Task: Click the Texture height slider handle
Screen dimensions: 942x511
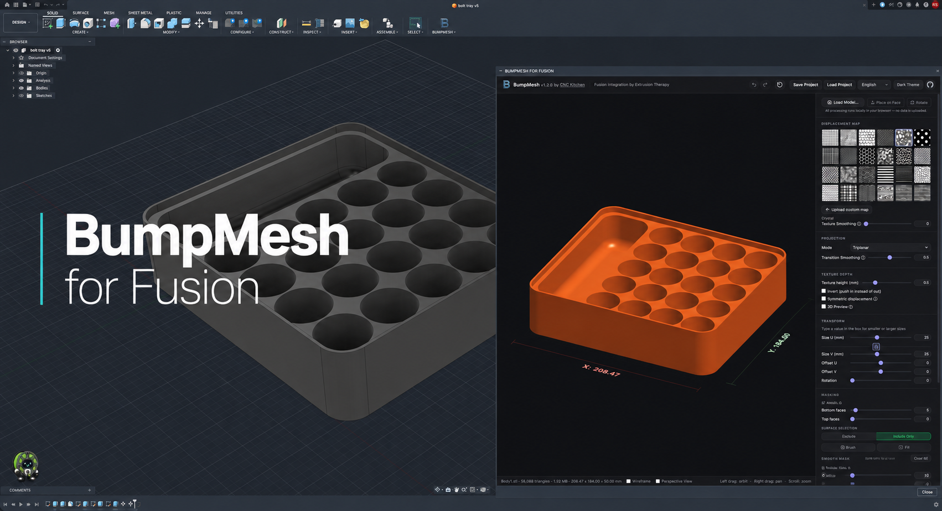Action: click(875, 283)
